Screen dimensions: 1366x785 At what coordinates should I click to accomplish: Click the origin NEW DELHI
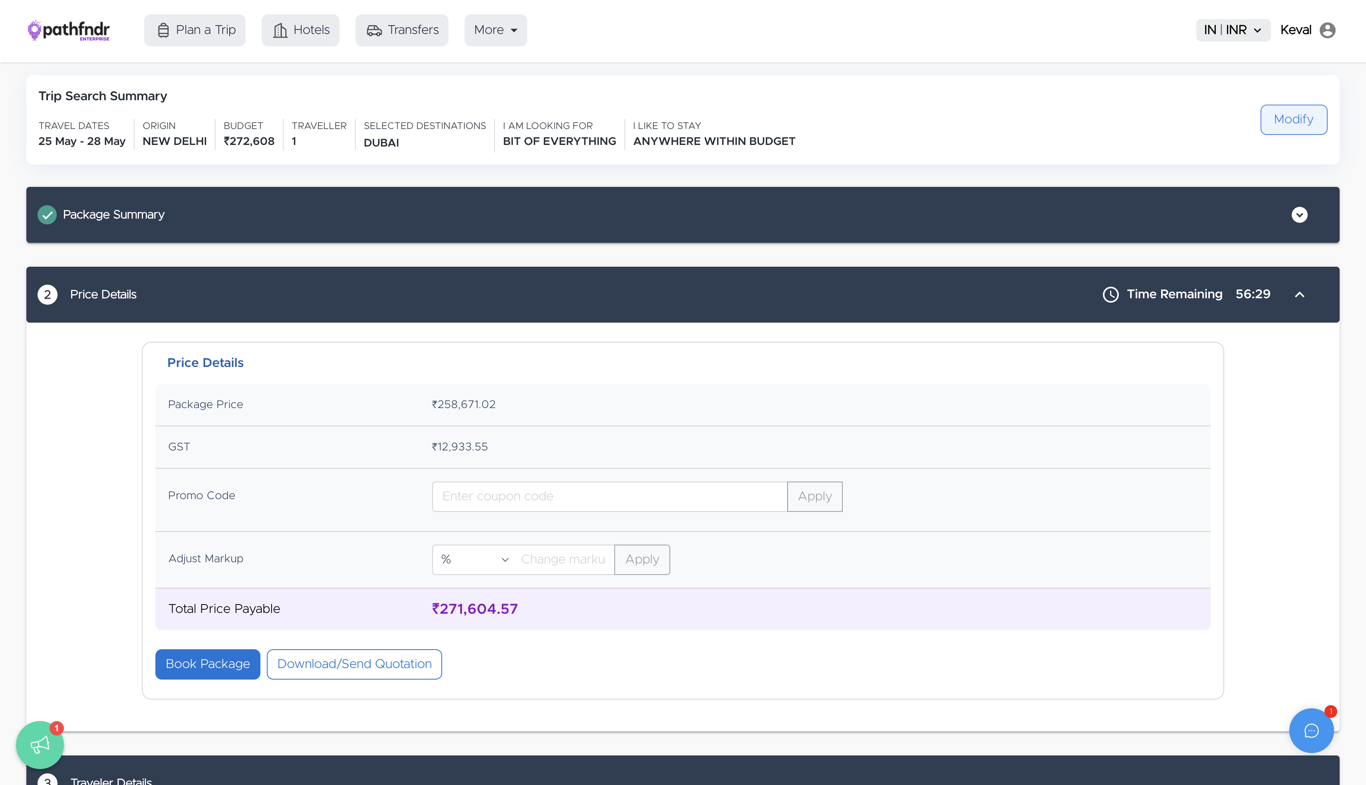(x=175, y=141)
